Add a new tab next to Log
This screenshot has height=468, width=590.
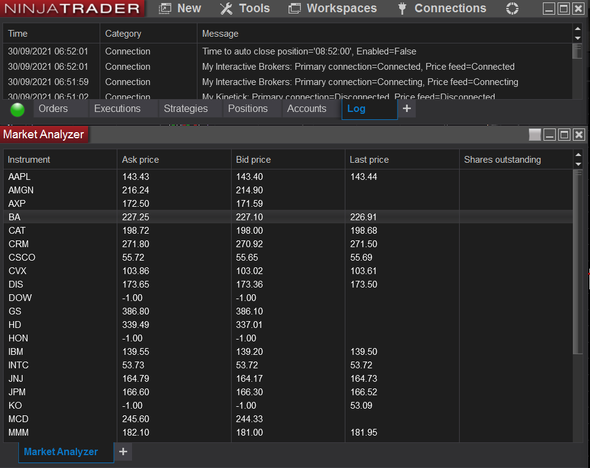click(407, 109)
